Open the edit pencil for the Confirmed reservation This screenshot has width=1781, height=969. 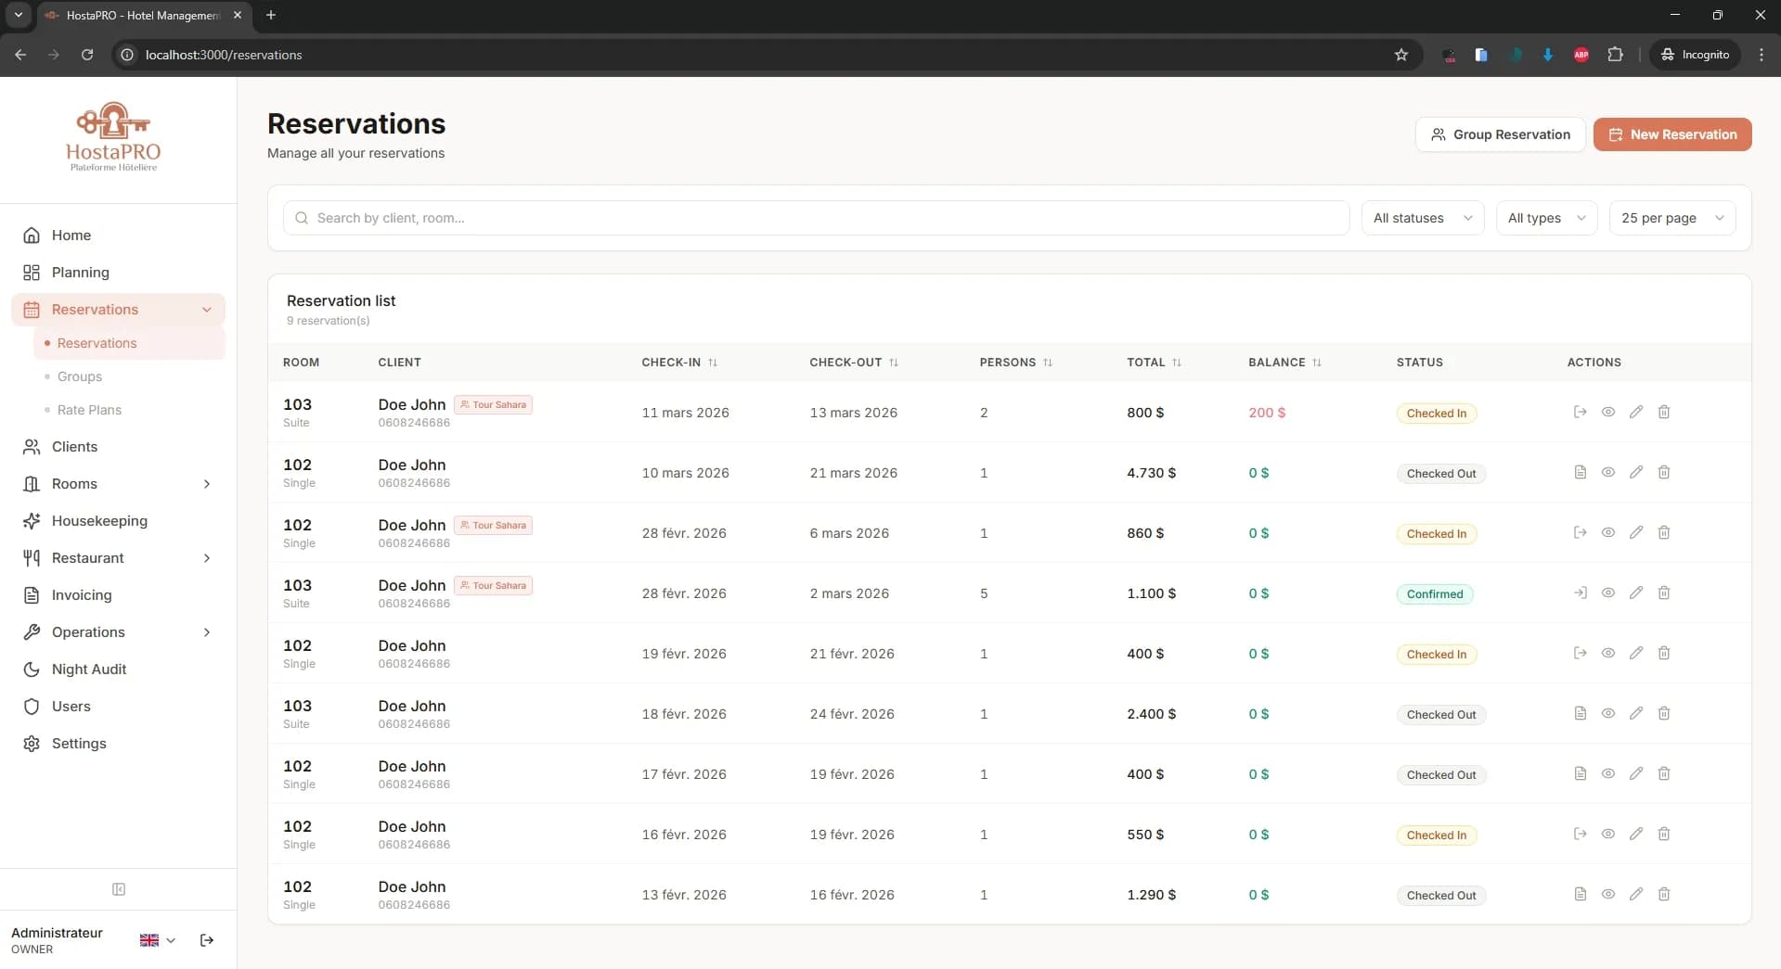pos(1635,593)
